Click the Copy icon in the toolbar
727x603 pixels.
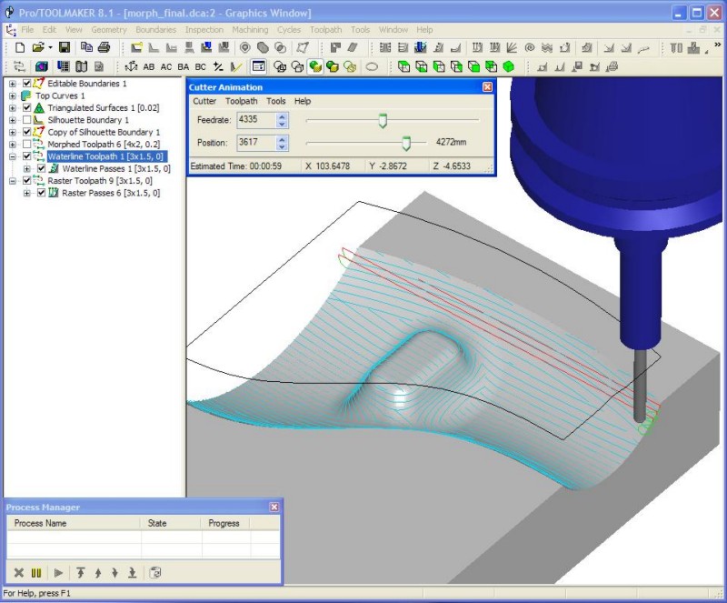(x=86, y=47)
